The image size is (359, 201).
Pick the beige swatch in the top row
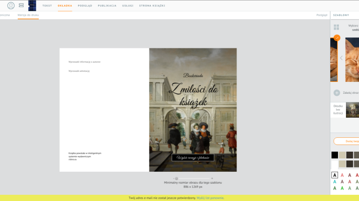tap(342, 155)
